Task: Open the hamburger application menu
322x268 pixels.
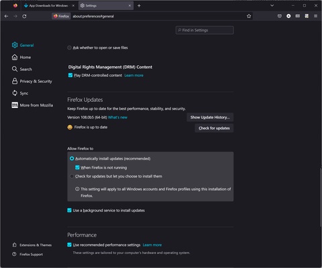Action: coord(315,16)
